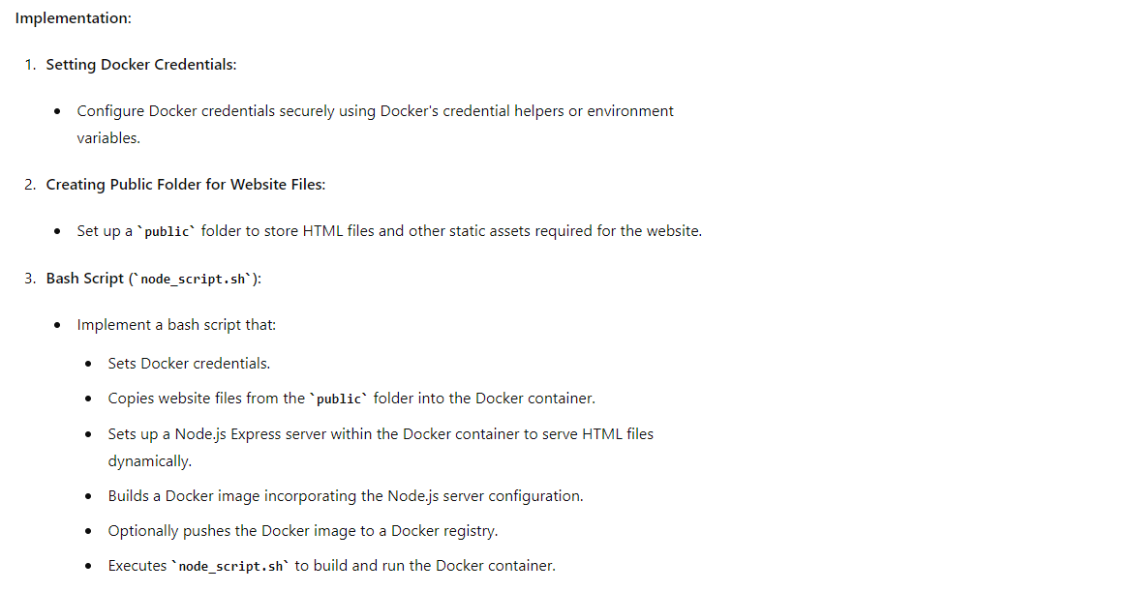Click public code in Copies website line

(339, 399)
